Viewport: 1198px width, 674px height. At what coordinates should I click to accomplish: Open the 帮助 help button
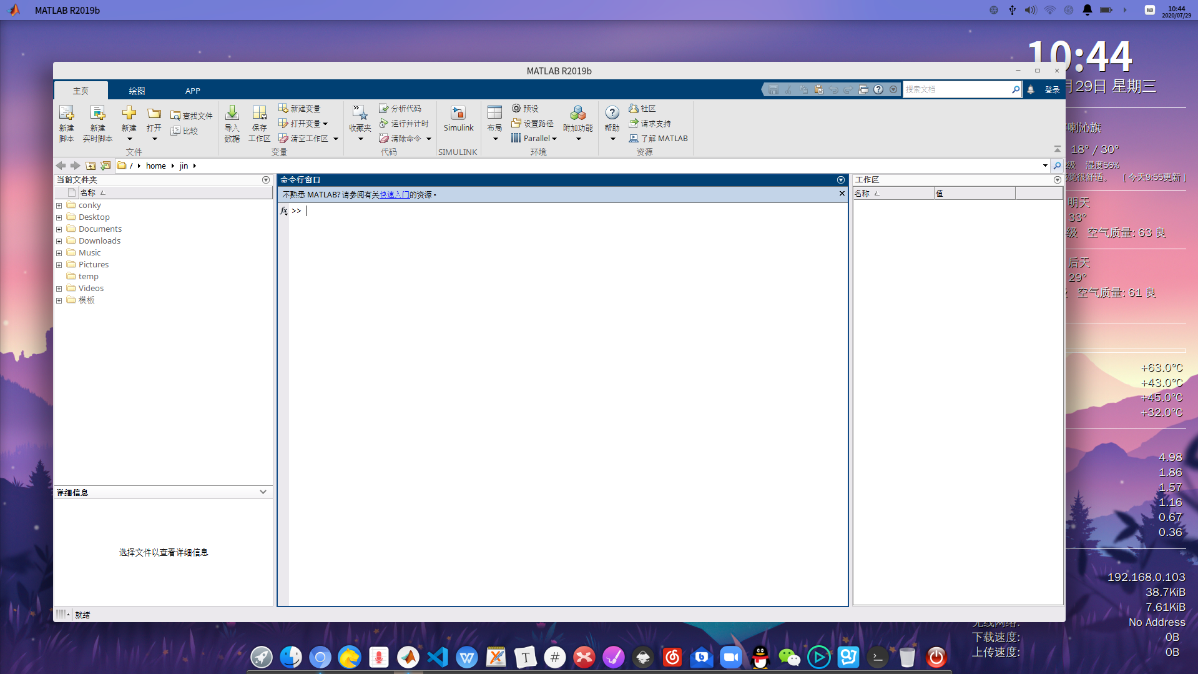(612, 124)
